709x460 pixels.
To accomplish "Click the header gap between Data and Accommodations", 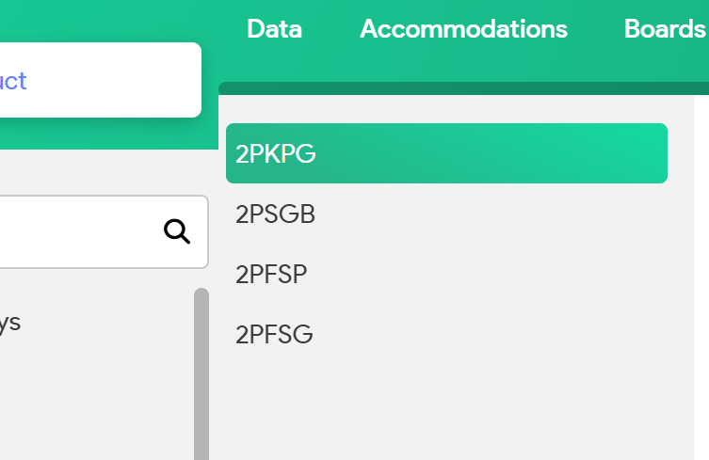I will pos(330,29).
